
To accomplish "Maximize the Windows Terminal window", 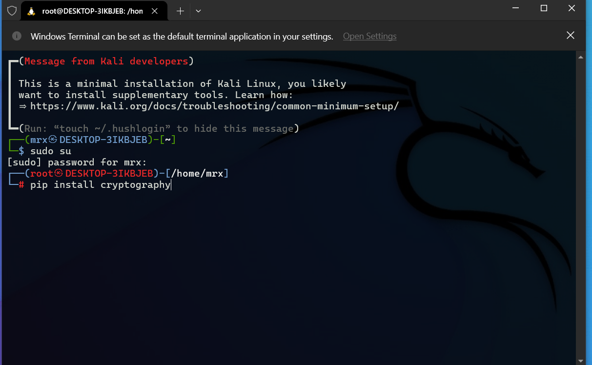I will (544, 8).
